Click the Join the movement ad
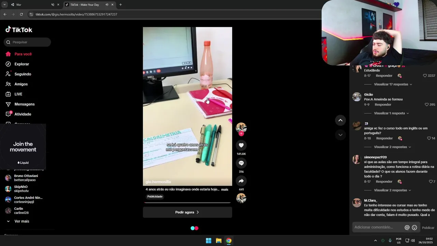437x246 pixels. (x=23, y=147)
